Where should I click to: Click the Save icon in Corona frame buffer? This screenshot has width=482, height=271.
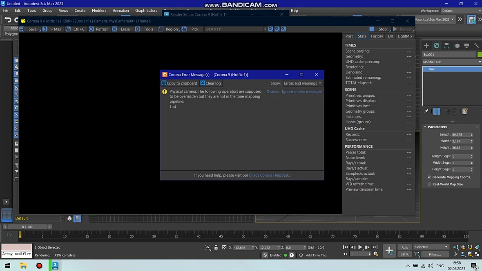[x=22, y=29]
